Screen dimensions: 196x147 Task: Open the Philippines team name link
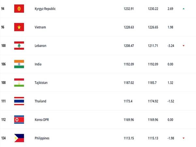(x=42, y=138)
